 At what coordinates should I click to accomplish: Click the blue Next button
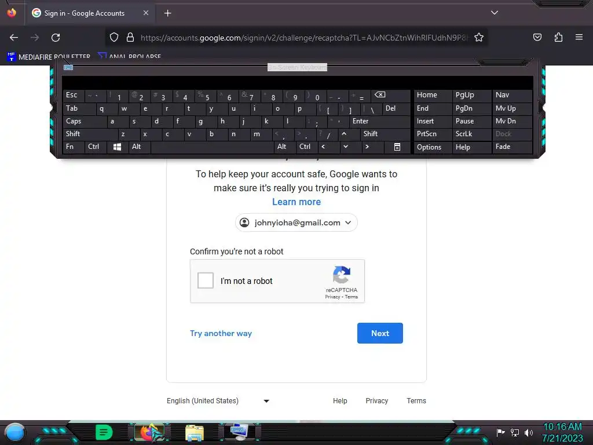pos(380,333)
